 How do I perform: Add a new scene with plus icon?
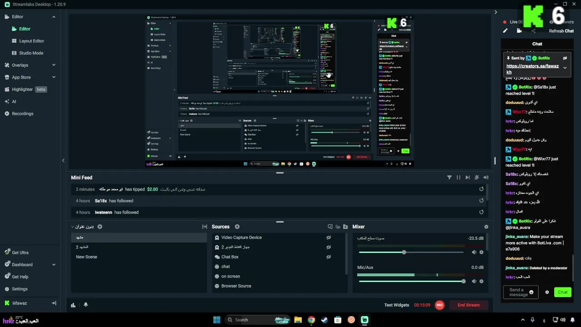click(x=100, y=227)
